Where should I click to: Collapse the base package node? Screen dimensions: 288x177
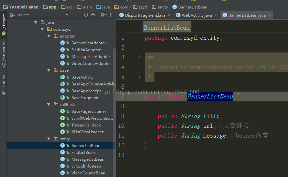(x=49, y=70)
